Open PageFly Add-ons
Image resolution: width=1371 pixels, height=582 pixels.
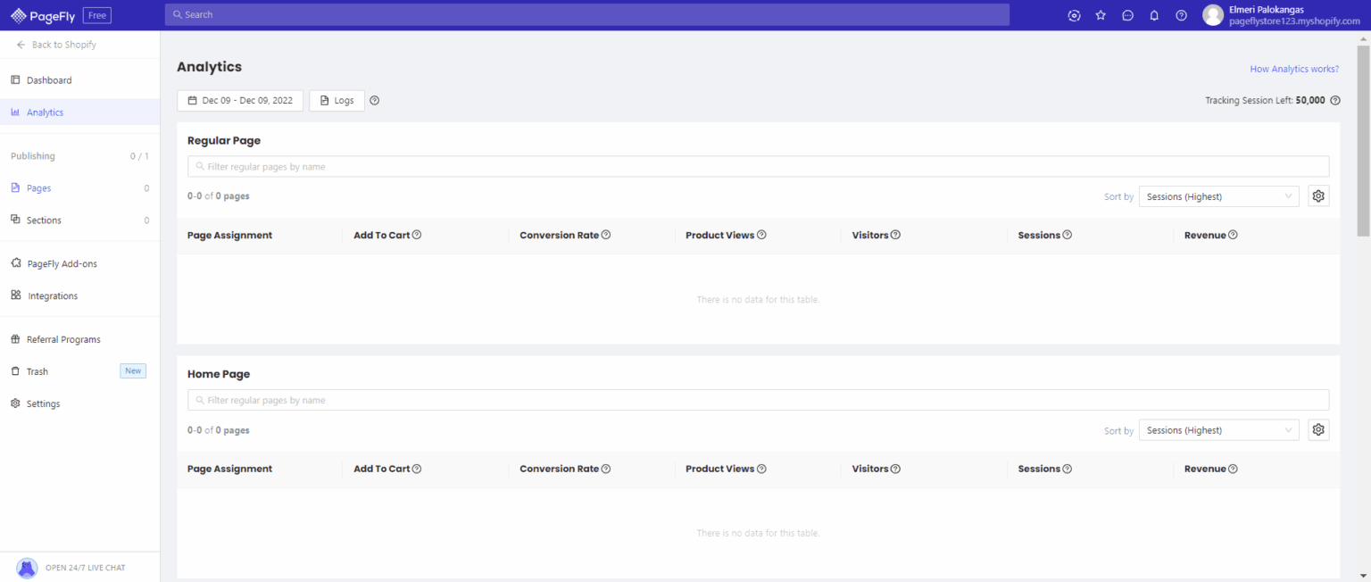point(62,263)
